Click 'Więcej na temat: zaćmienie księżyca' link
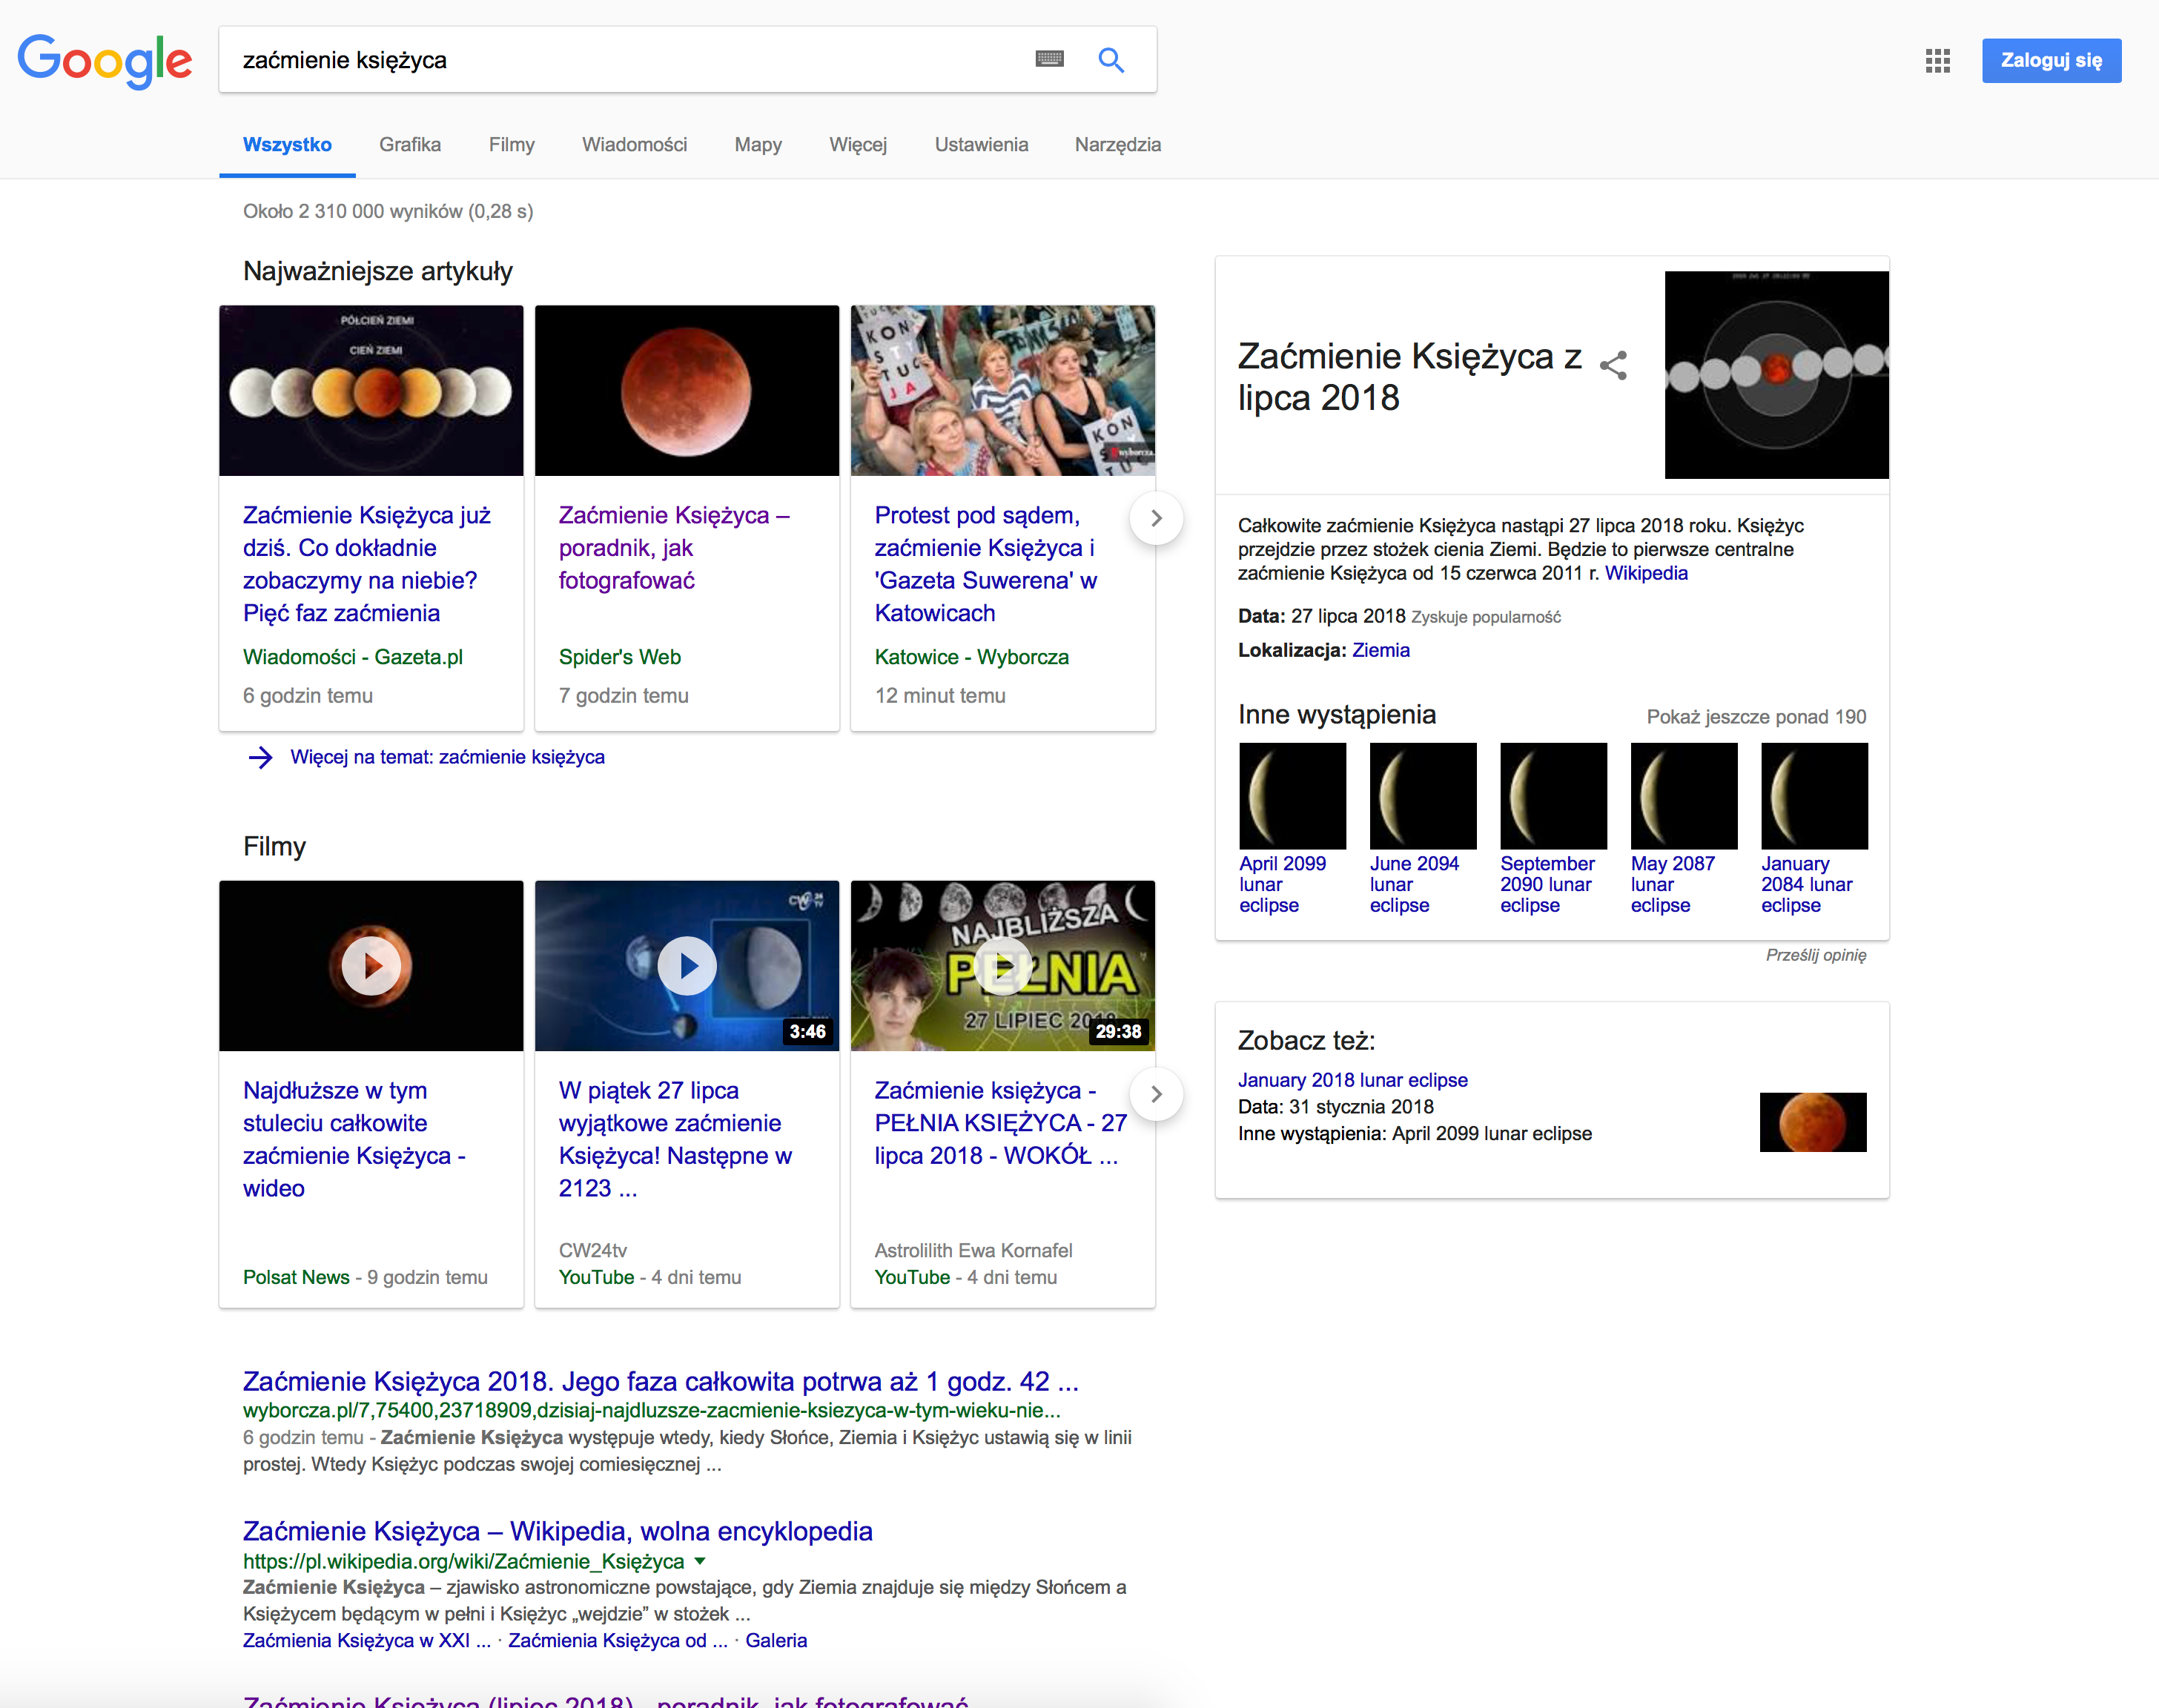The image size is (2159, 1708). (447, 757)
